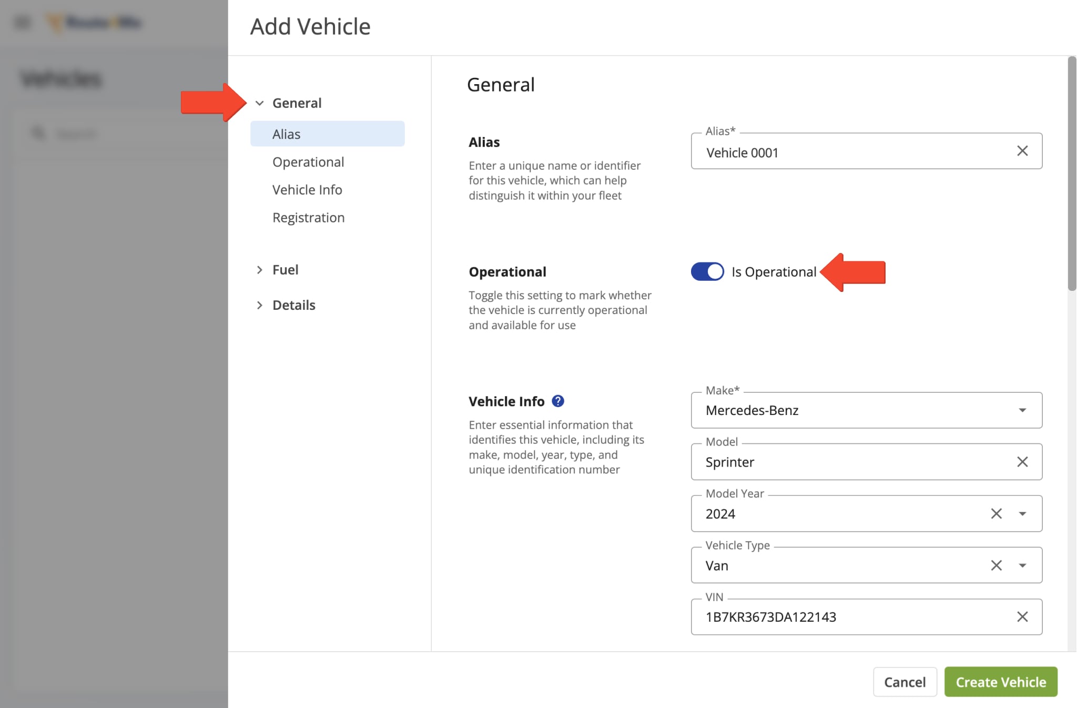The width and height of the screenshot is (1077, 708).
Task: Click the help icon next to Vehicle Info
Action: click(557, 401)
